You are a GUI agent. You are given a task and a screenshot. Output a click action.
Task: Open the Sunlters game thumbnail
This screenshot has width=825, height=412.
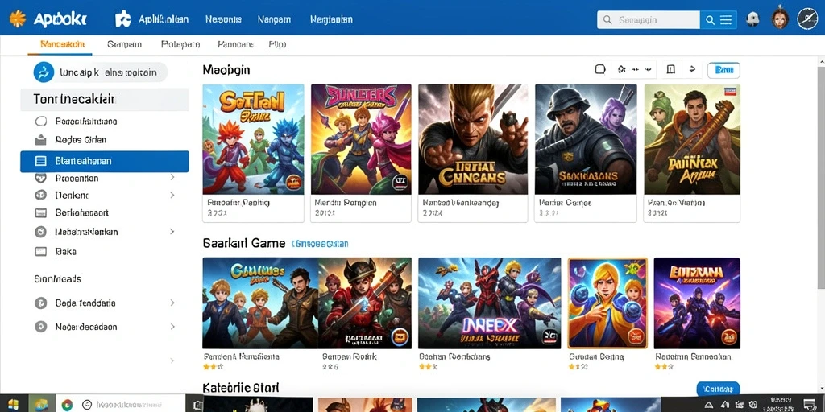coord(361,139)
